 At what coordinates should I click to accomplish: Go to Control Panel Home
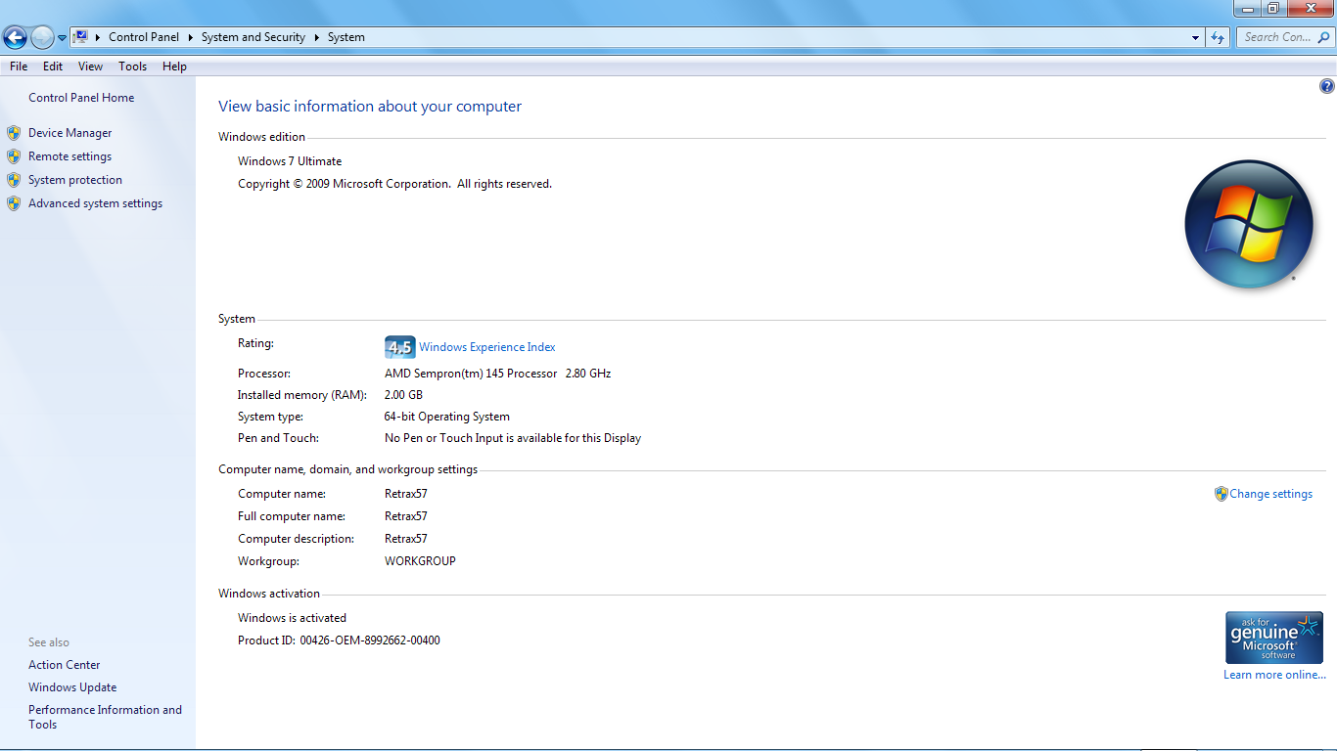click(81, 98)
